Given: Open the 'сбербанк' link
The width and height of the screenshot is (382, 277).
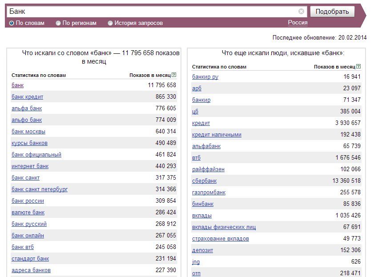Looking at the screenshot, I should [205, 181].
